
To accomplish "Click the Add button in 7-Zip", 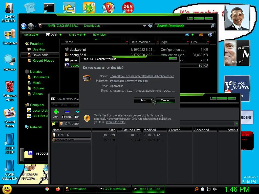I will tap(56, 114).
